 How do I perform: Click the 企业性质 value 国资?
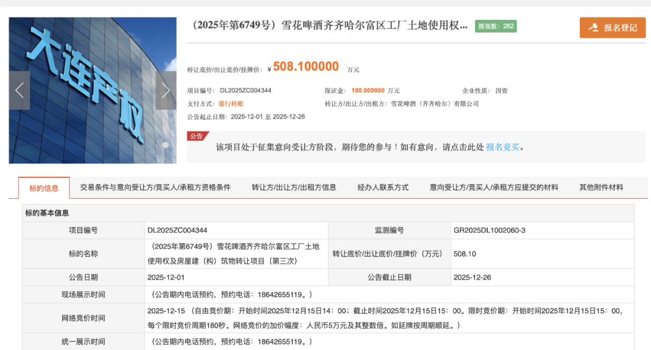tap(502, 90)
